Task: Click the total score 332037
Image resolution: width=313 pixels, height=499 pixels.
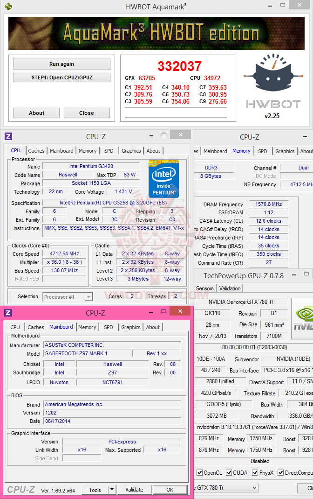Action: [180, 66]
